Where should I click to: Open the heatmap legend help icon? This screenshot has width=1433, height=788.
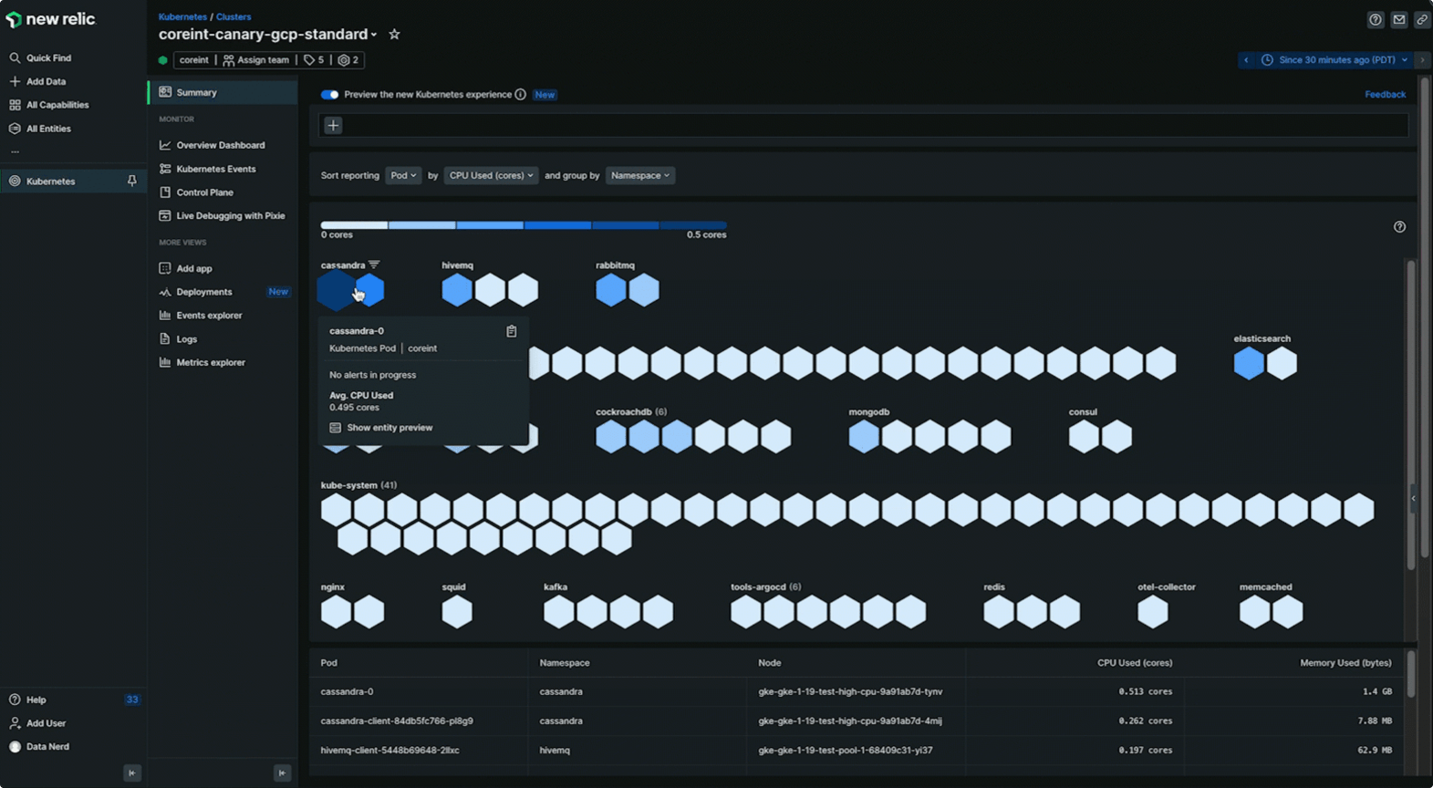click(1399, 227)
